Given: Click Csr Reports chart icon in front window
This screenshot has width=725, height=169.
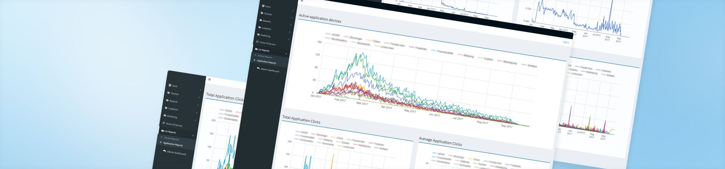Looking at the screenshot, I should click(x=256, y=49).
